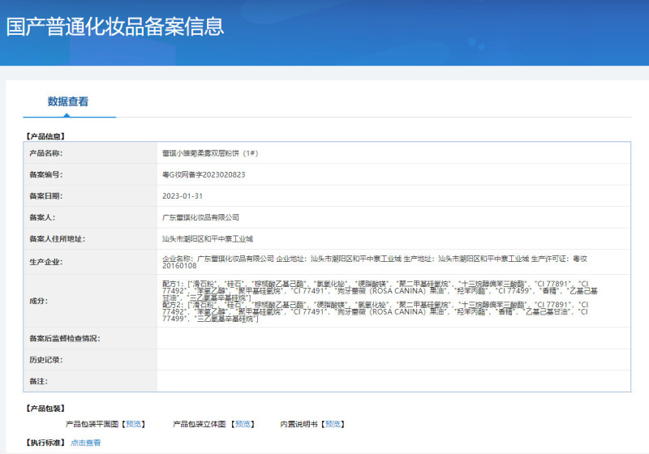Click the 产品包装平面图 label text
This screenshot has width=649, height=454.
coord(92,424)
